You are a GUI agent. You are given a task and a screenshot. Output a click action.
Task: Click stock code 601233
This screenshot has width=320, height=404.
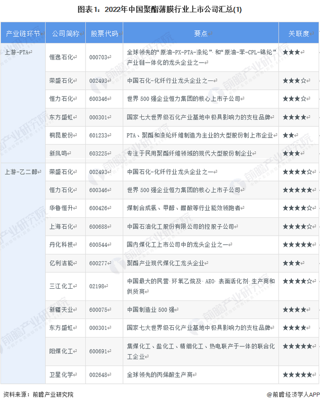tap(98, 135)
